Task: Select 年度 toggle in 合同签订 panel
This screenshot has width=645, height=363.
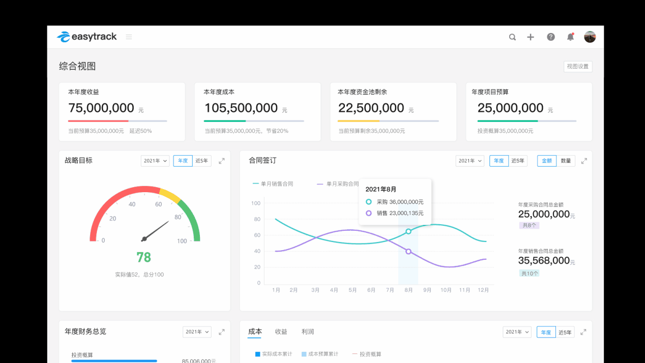Action: click(x=499, y=161)
